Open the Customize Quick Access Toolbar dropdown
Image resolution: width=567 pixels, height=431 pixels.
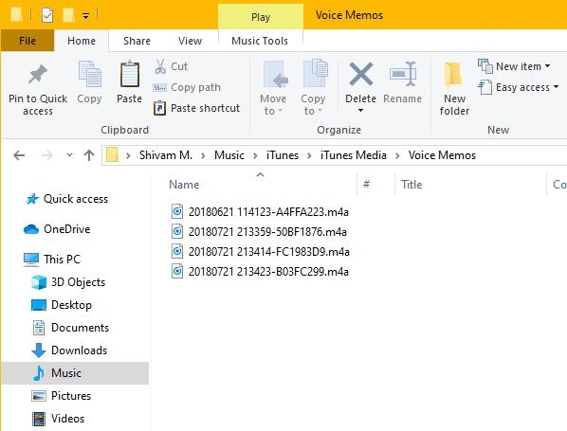click(x=85, y=16)
